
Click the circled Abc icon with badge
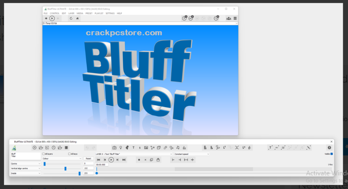(191, 18)
